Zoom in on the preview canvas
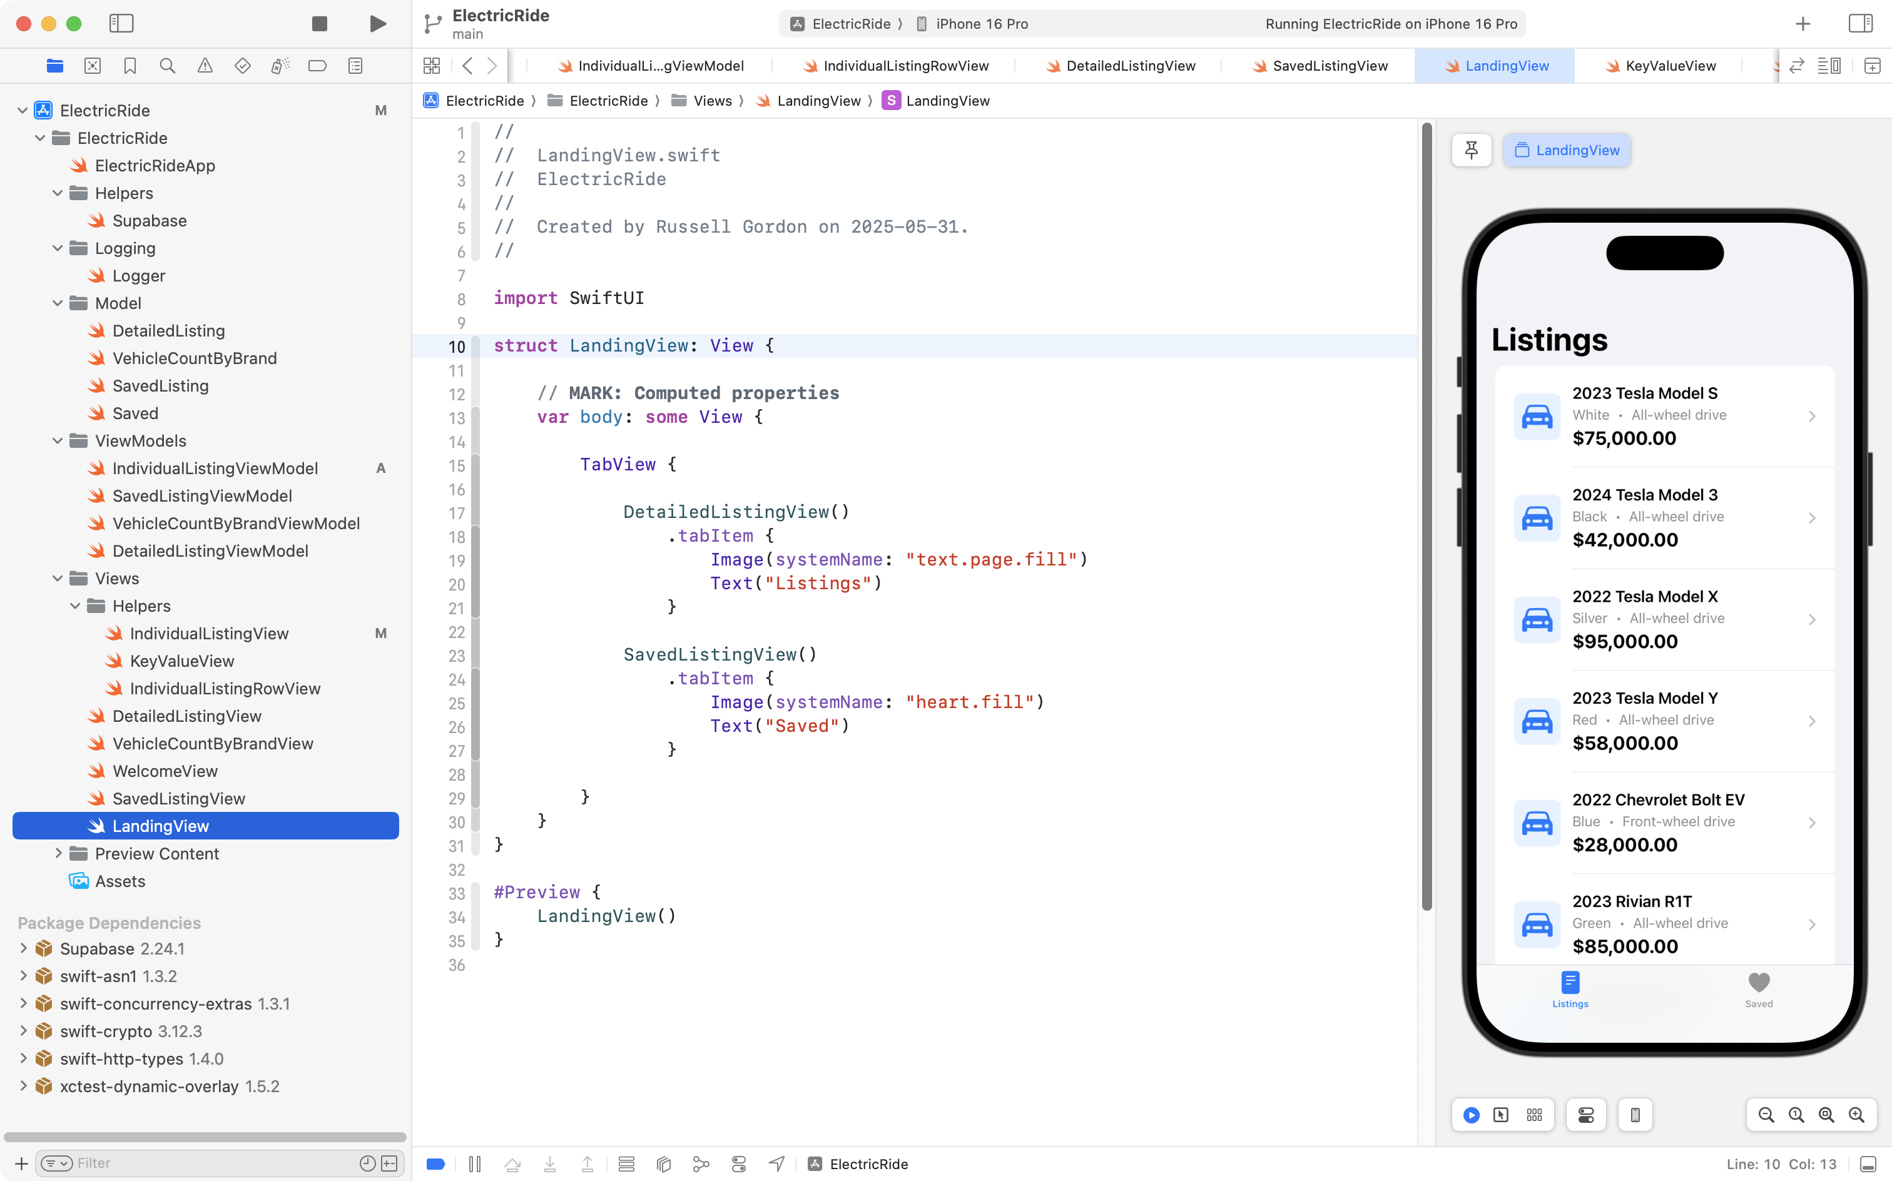The height and width of the screenshot is (1181, 1892). [1856, 1115]
